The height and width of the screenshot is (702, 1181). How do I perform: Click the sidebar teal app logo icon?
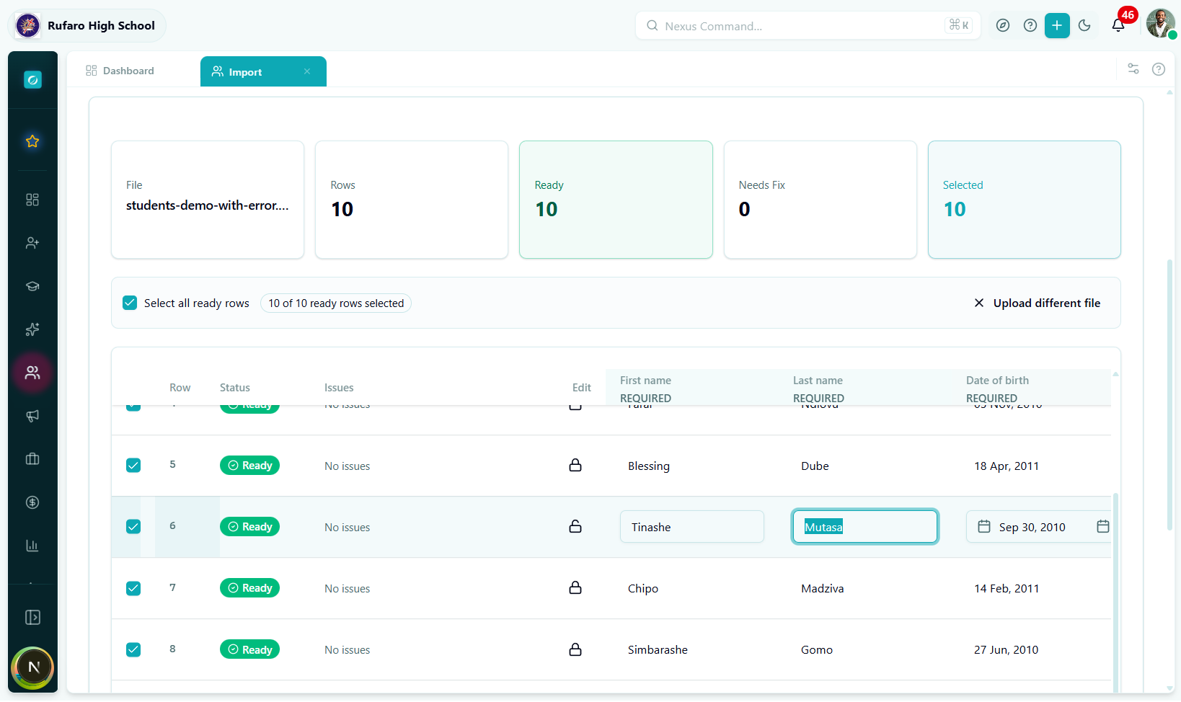32,80
